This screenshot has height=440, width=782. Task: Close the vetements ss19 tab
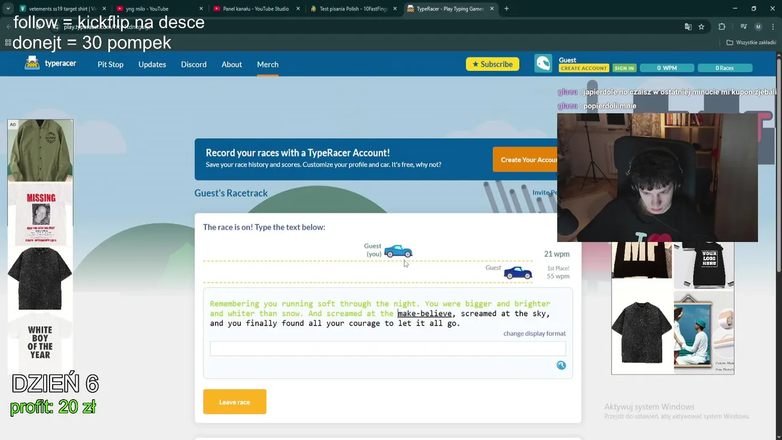tap(104, 9)
